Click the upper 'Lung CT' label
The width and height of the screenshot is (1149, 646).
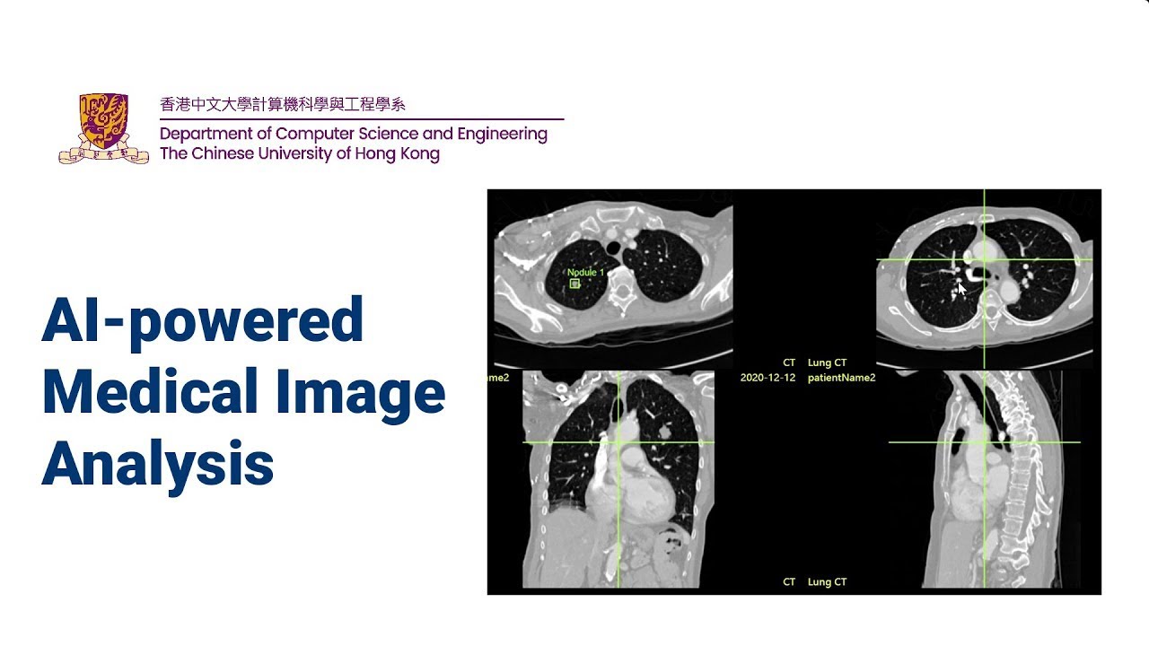point(827,362)
